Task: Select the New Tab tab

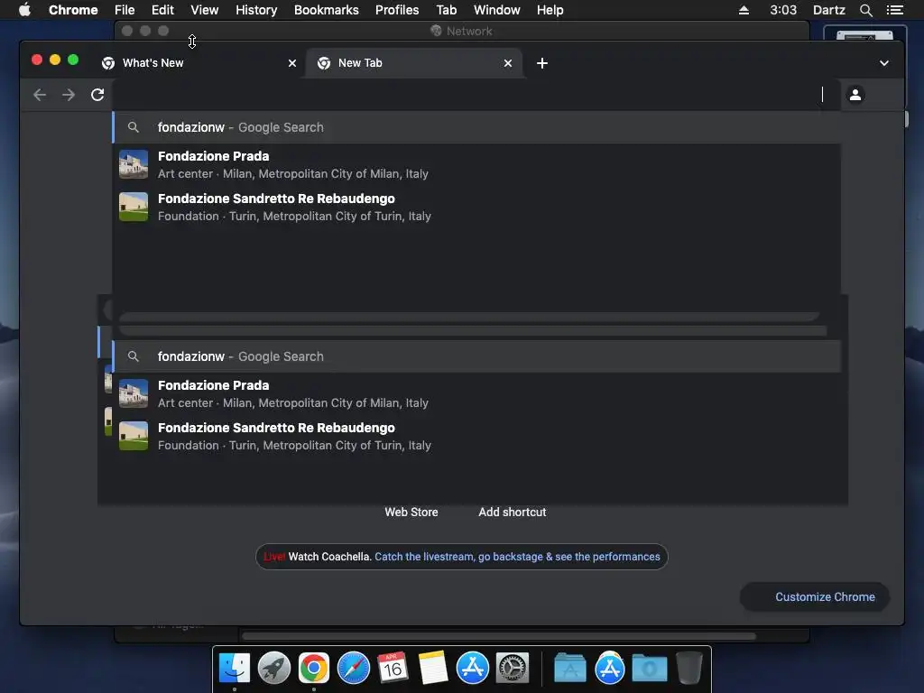Action: coord(413,63)
